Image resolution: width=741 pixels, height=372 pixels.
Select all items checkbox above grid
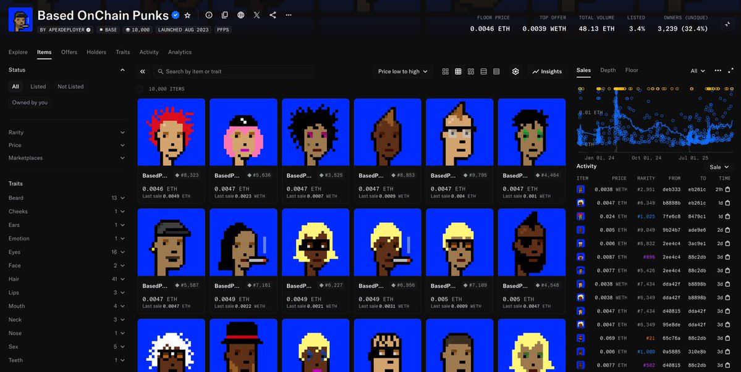pyautogui.click(x=140, y=89)
